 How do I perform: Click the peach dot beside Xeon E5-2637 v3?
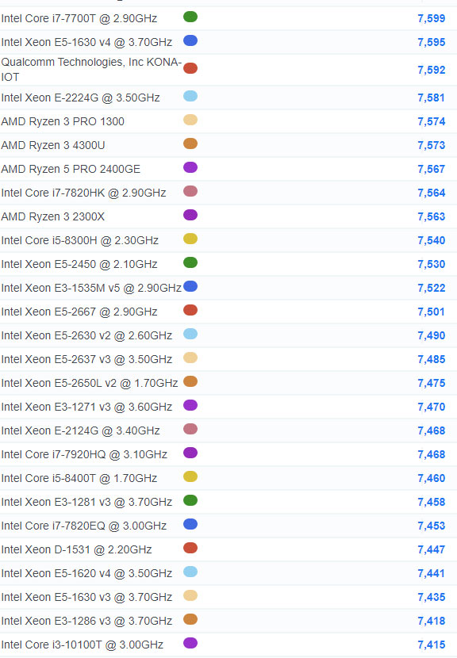pos(190,358)
